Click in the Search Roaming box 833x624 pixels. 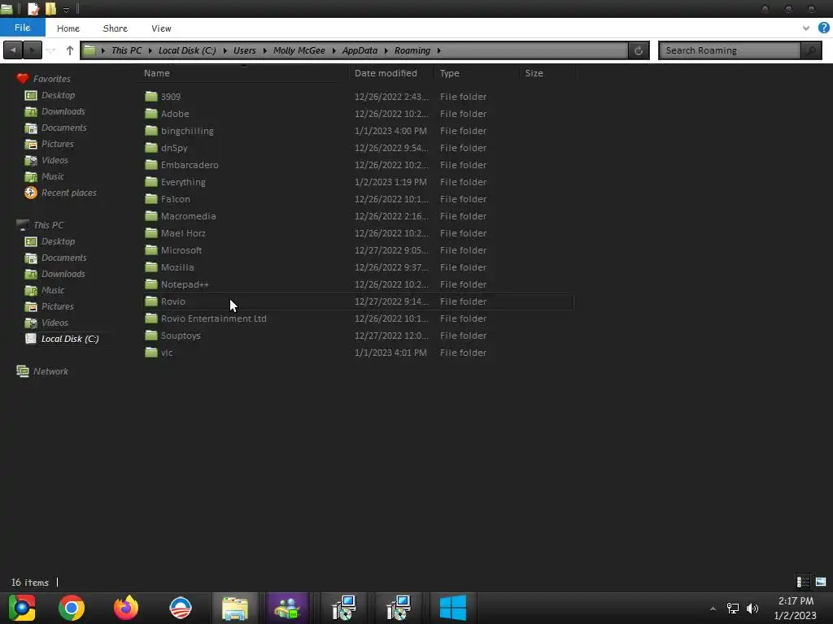pyautogui.click(x=730, y=50)
